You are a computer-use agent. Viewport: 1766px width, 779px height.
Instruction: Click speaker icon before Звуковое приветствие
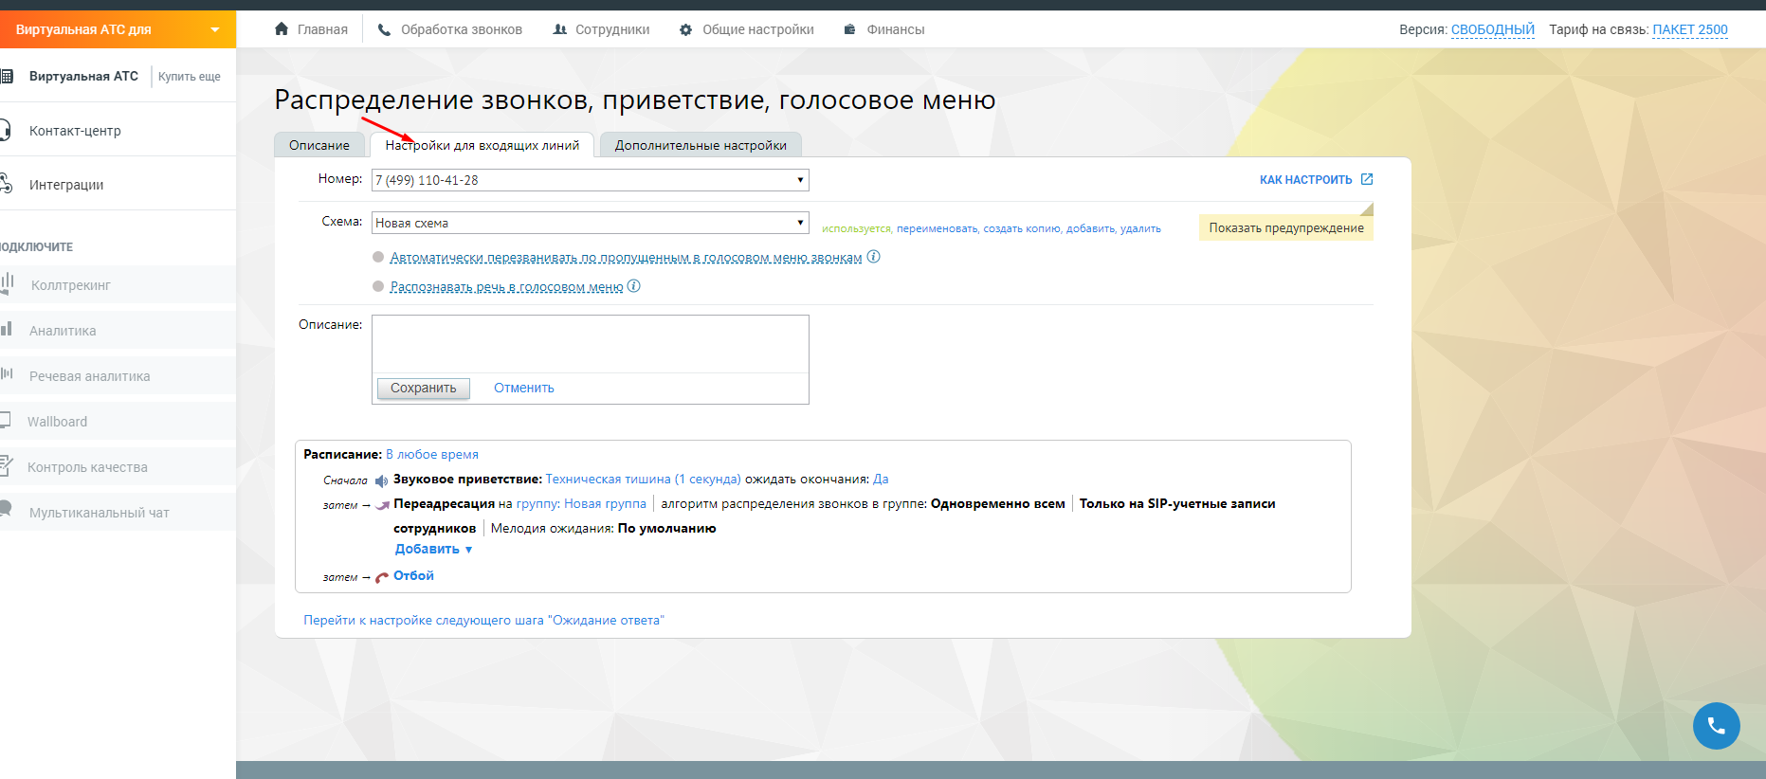[x=381, y=480]
